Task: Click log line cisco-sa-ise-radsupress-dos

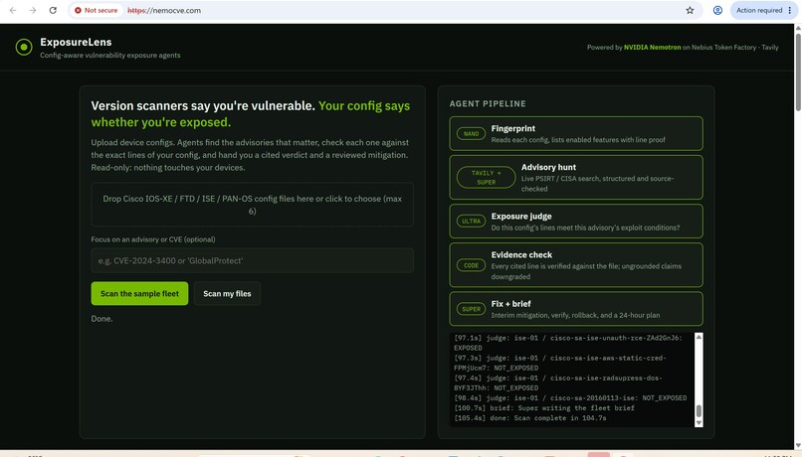Action: (558, 382)
